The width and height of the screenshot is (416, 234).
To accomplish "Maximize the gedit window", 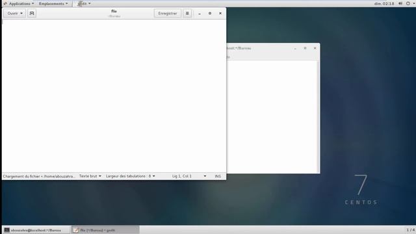I will coord(210,13).
